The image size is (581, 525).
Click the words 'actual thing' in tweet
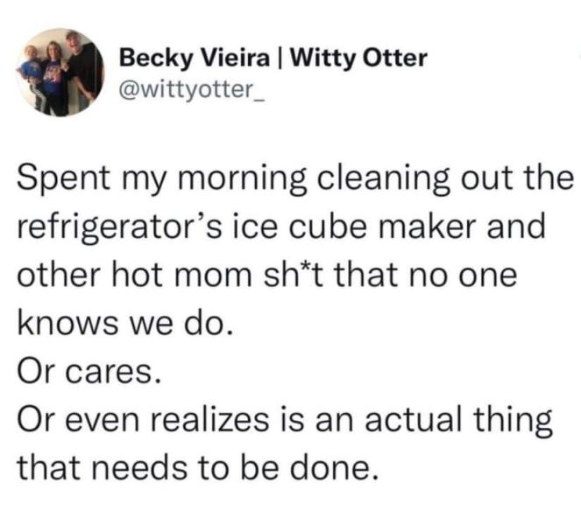click(x=459, y=419)
